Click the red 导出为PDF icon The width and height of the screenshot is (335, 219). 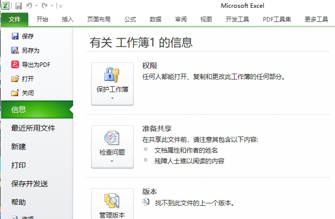point(15,64)
